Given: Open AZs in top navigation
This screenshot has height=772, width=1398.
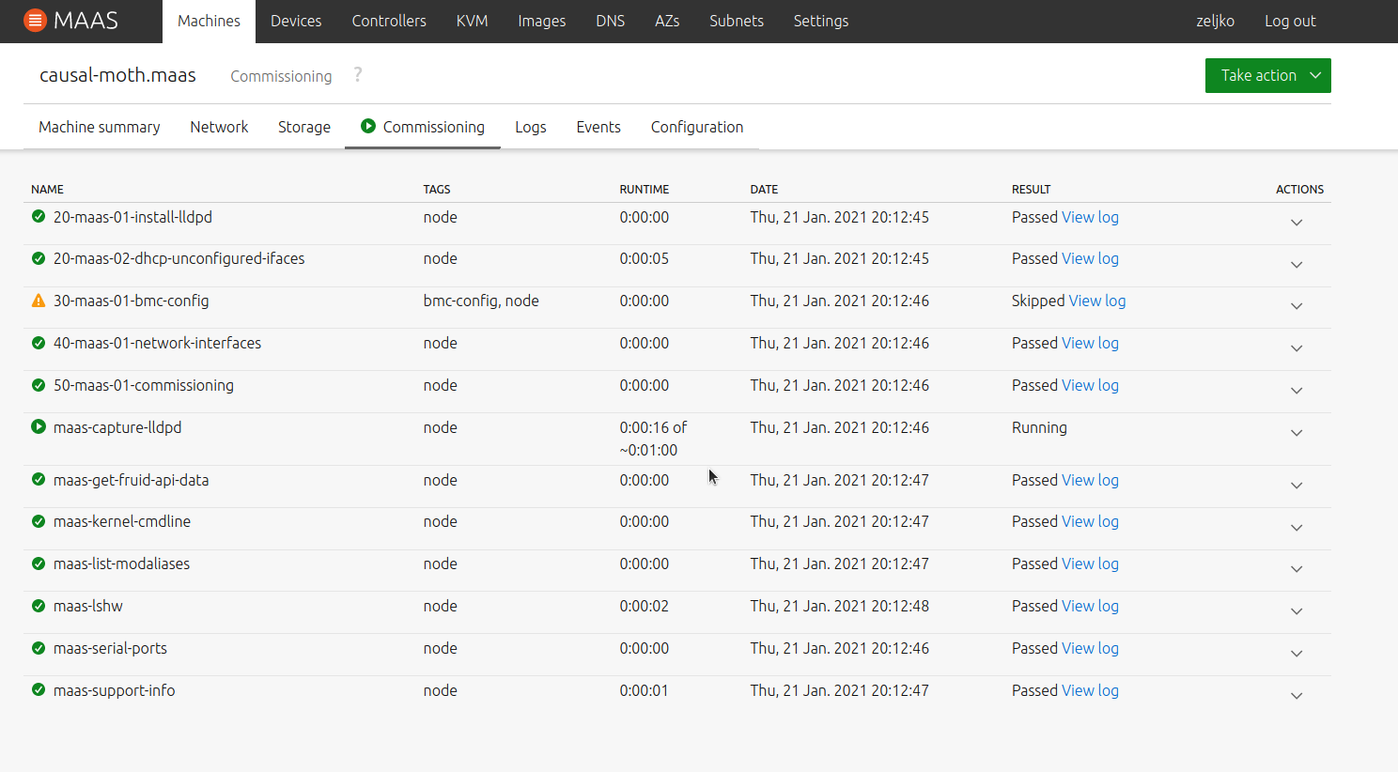Looking at the screenshot, I should click(667, 21).
